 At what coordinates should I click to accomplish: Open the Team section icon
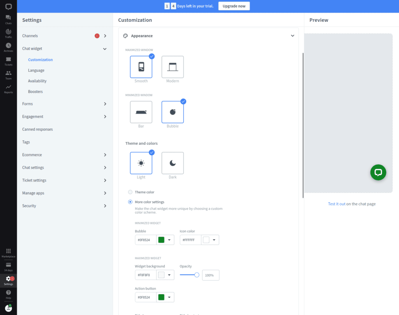point(8,75)
